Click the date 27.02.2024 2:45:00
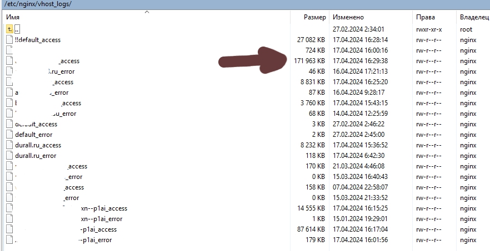 click(358, 135)
